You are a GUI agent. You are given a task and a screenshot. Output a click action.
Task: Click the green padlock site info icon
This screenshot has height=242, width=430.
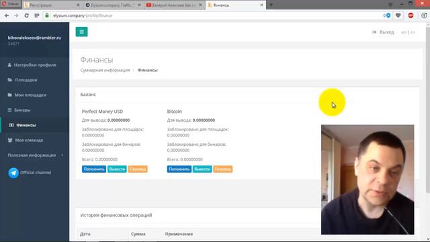coord(47,15)
